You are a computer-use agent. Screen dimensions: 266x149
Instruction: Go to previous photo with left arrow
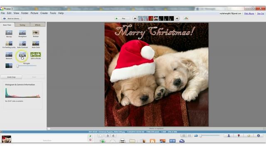click(x=135, y=18)
